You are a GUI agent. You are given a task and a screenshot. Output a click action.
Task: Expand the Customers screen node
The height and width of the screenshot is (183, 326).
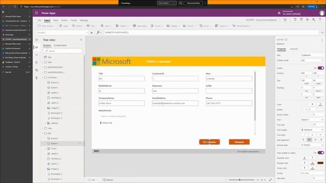[x=43, y=77]
